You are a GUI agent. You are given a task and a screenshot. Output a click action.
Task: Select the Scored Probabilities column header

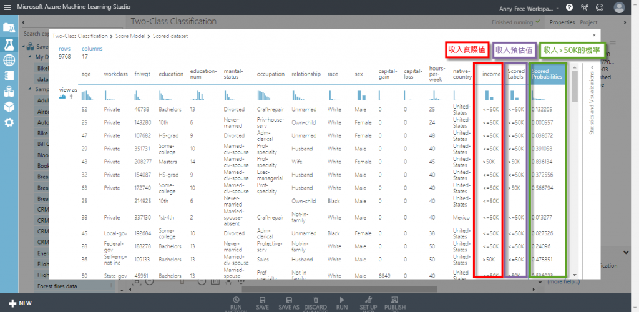[x=547, y=74]
